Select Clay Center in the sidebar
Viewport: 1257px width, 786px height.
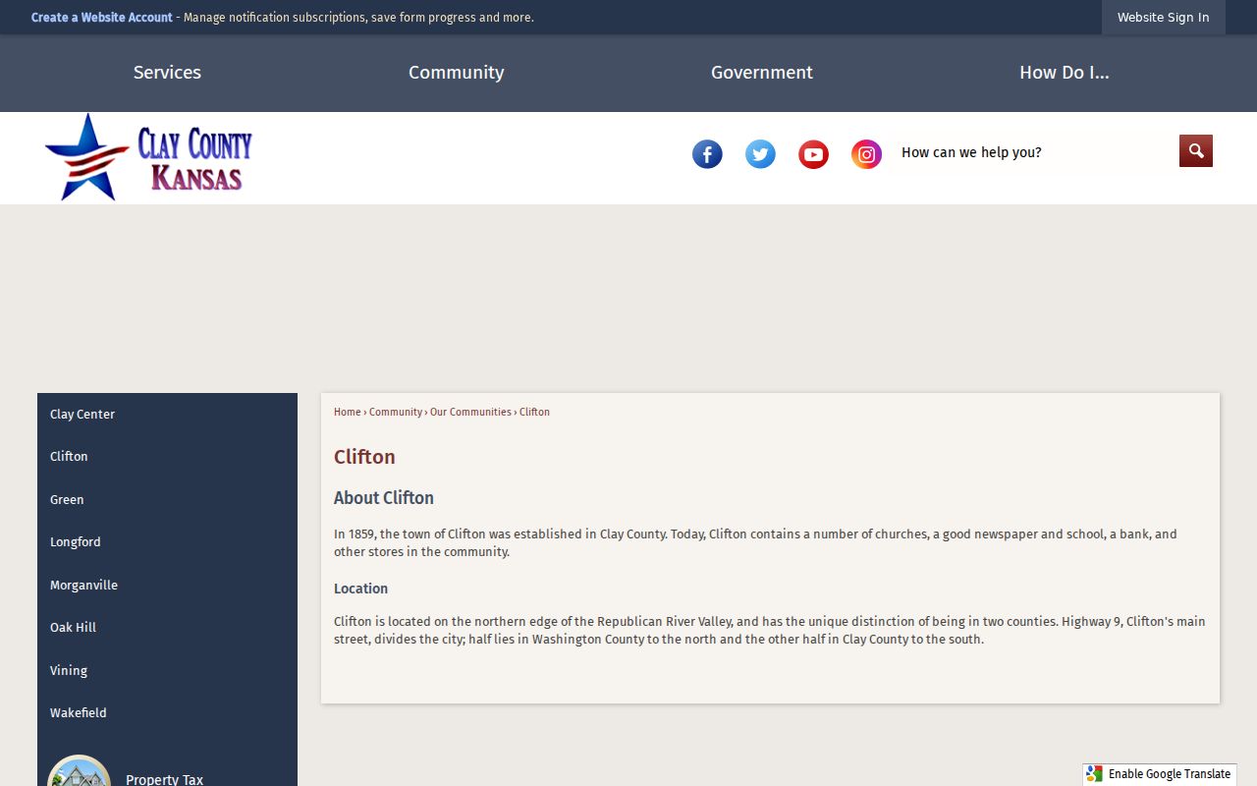coord(167,415)
